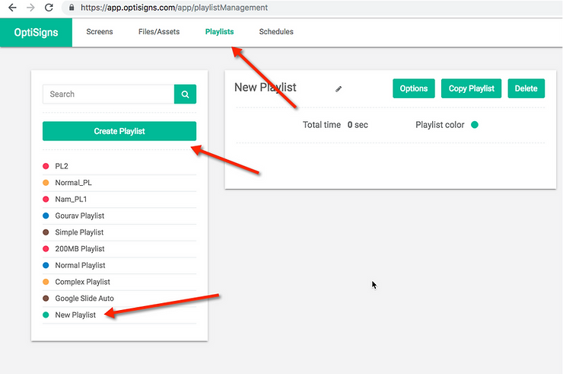The image size is (563, 374).
Task: Go to the Schedules tab
Action: pos(276,32)
